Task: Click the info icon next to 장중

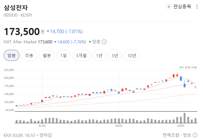Action: click(x=104, y=42)
